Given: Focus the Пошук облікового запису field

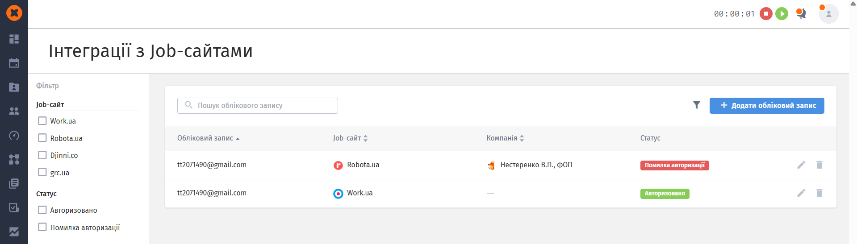Looking at the screenshot, I should 258,106.
